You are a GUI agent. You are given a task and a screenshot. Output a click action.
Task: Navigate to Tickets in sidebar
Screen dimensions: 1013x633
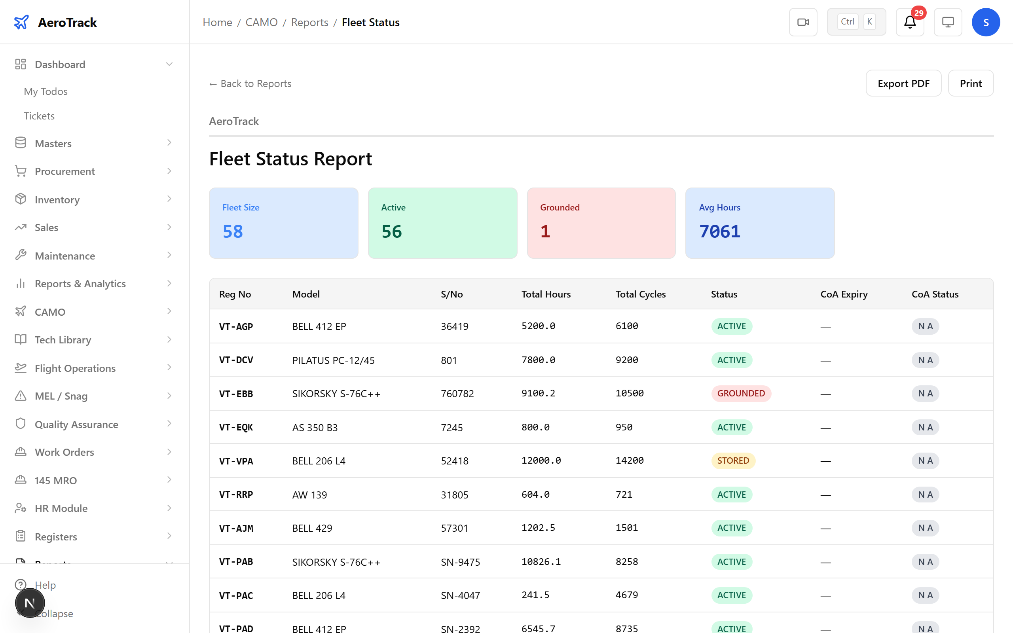[39, 116]
